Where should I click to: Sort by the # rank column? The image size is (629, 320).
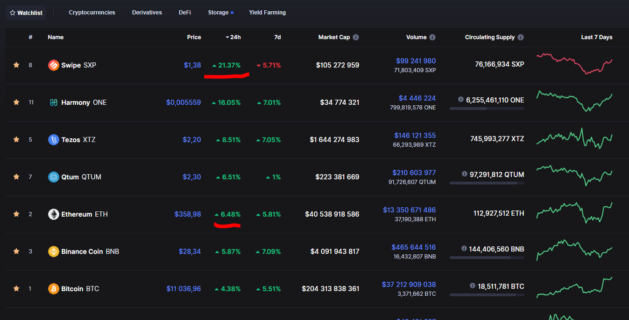click(x=30, y=37)
